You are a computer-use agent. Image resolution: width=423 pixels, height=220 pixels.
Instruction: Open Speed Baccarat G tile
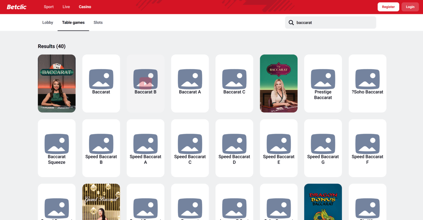pos(323,148)
